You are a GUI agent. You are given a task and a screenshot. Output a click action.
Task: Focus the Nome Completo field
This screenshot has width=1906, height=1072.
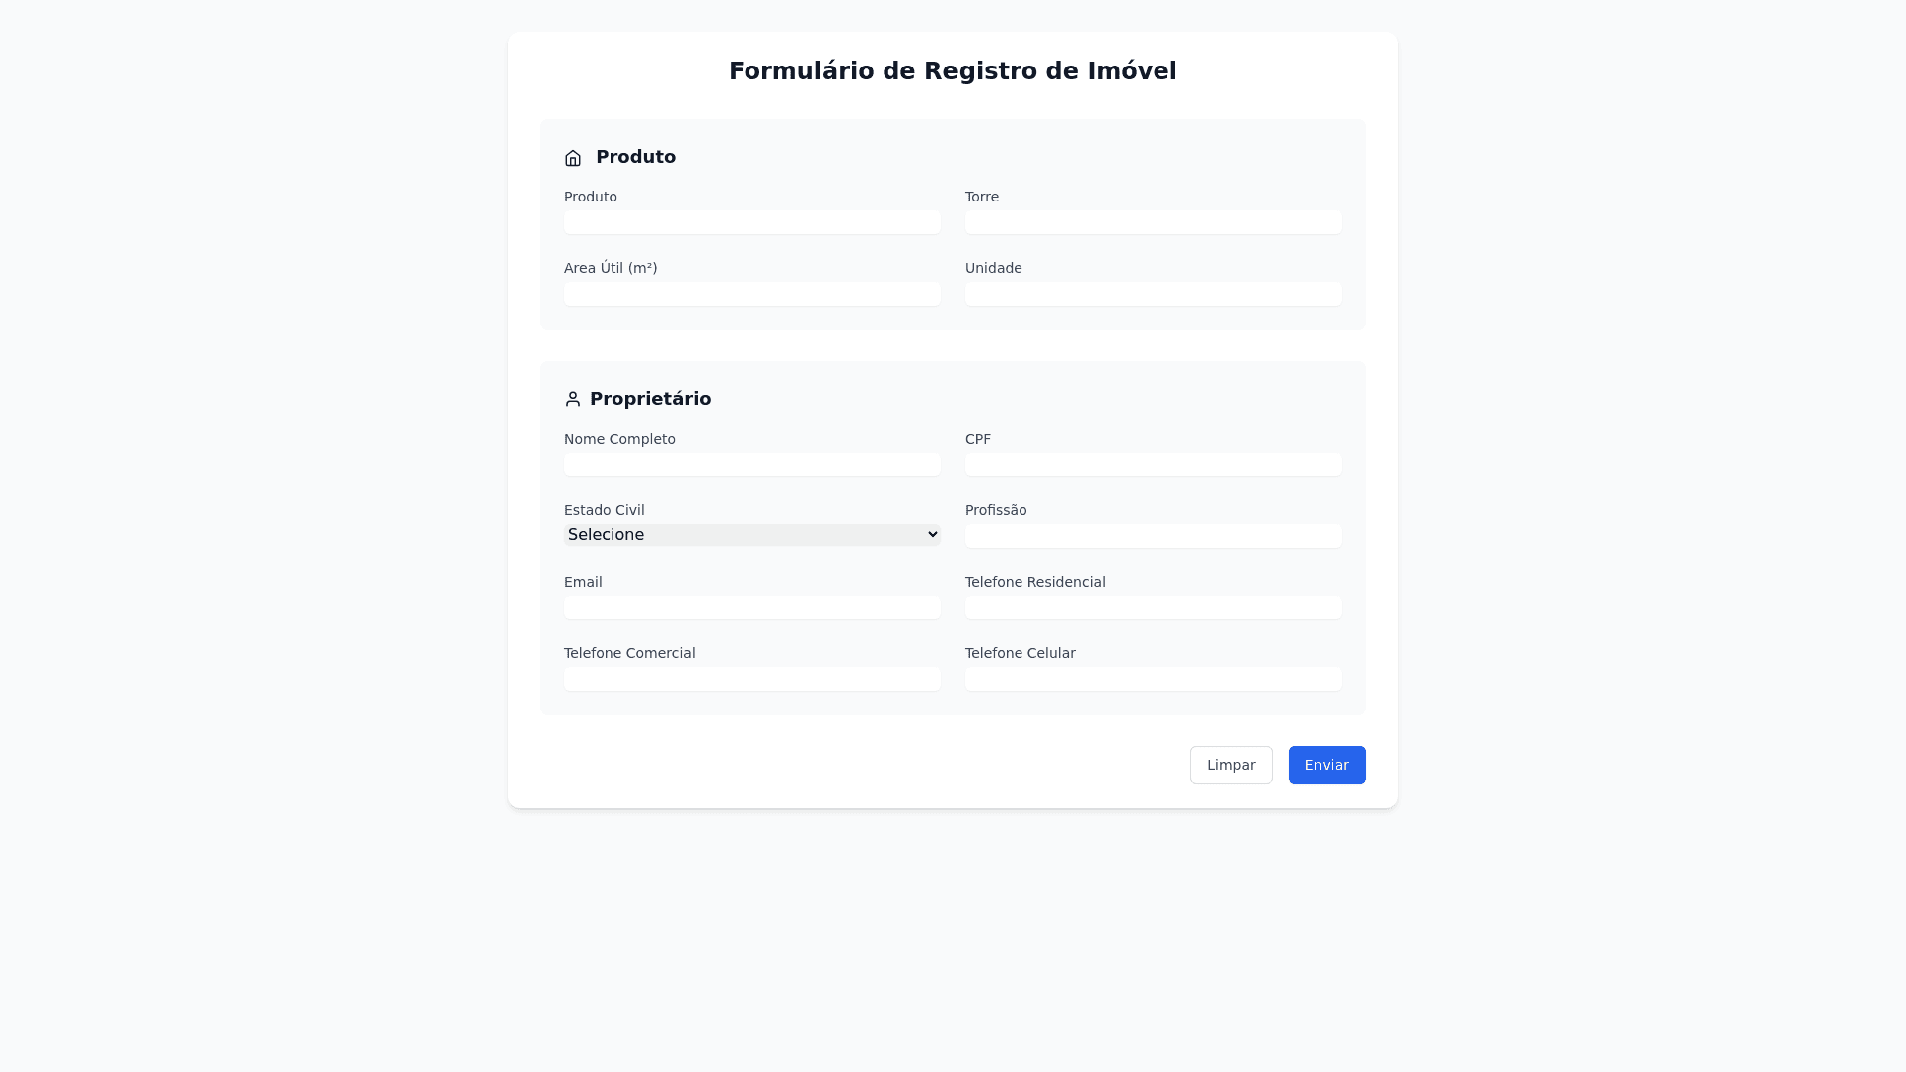coord(751,465)
